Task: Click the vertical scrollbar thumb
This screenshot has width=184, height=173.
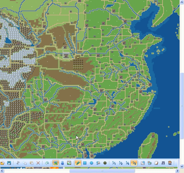Action: coord(182,106)
